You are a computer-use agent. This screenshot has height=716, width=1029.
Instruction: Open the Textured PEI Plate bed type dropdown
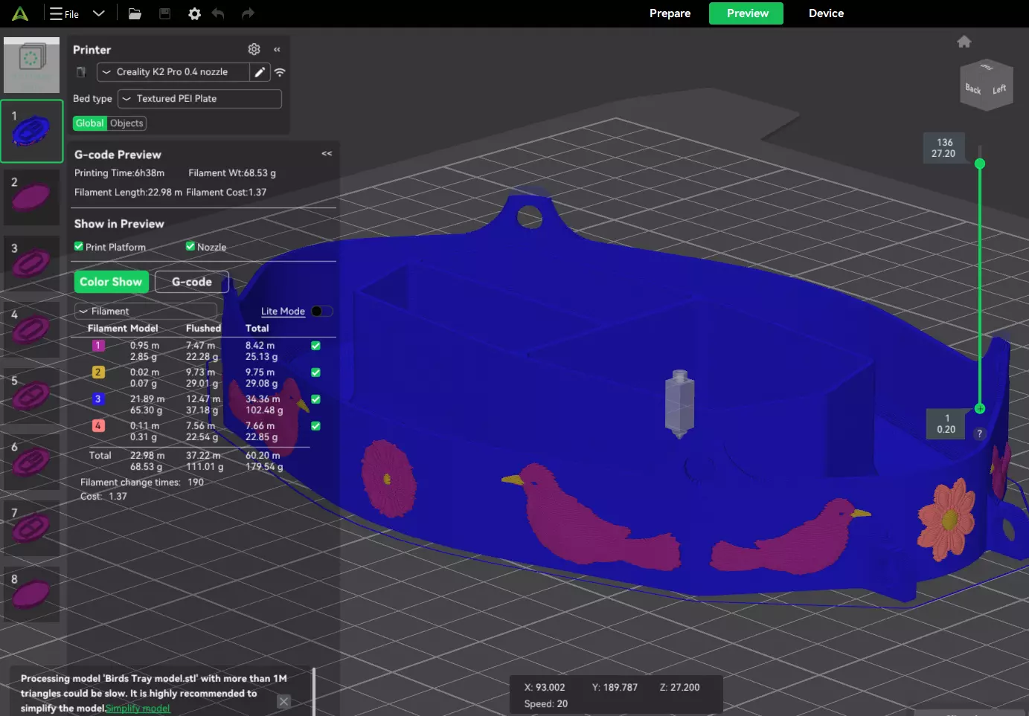click(x=199, y=99)
